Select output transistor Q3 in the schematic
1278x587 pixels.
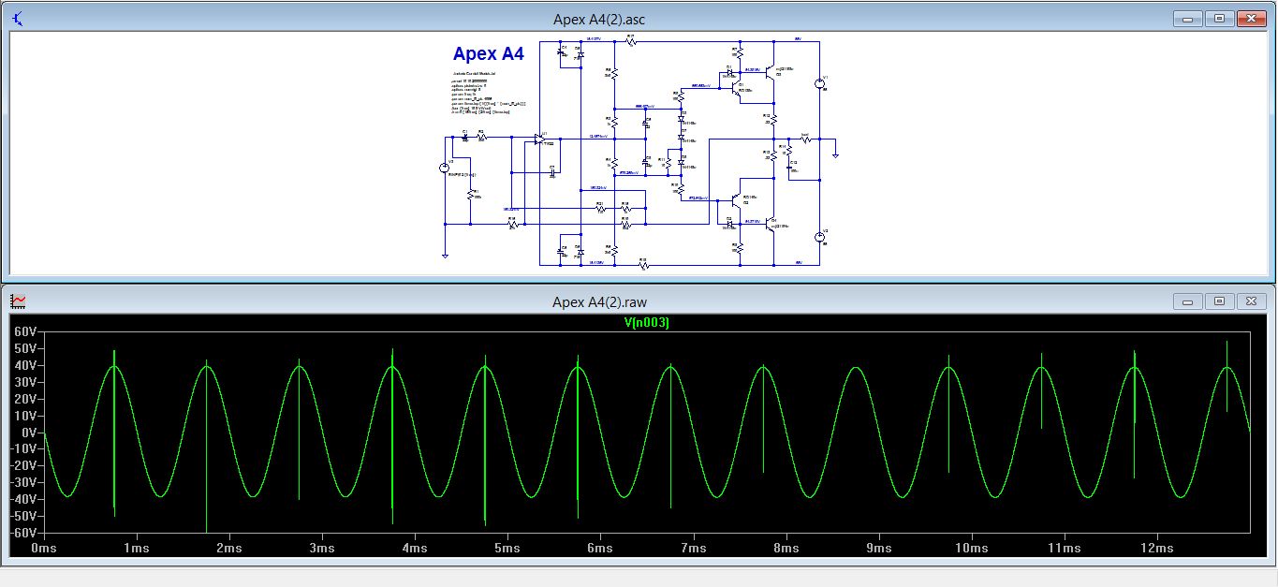point(771,72)
